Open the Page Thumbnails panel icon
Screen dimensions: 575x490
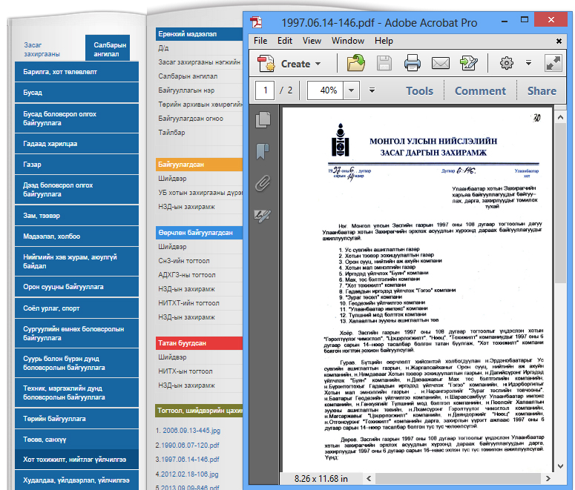click(x=263, y=119)
